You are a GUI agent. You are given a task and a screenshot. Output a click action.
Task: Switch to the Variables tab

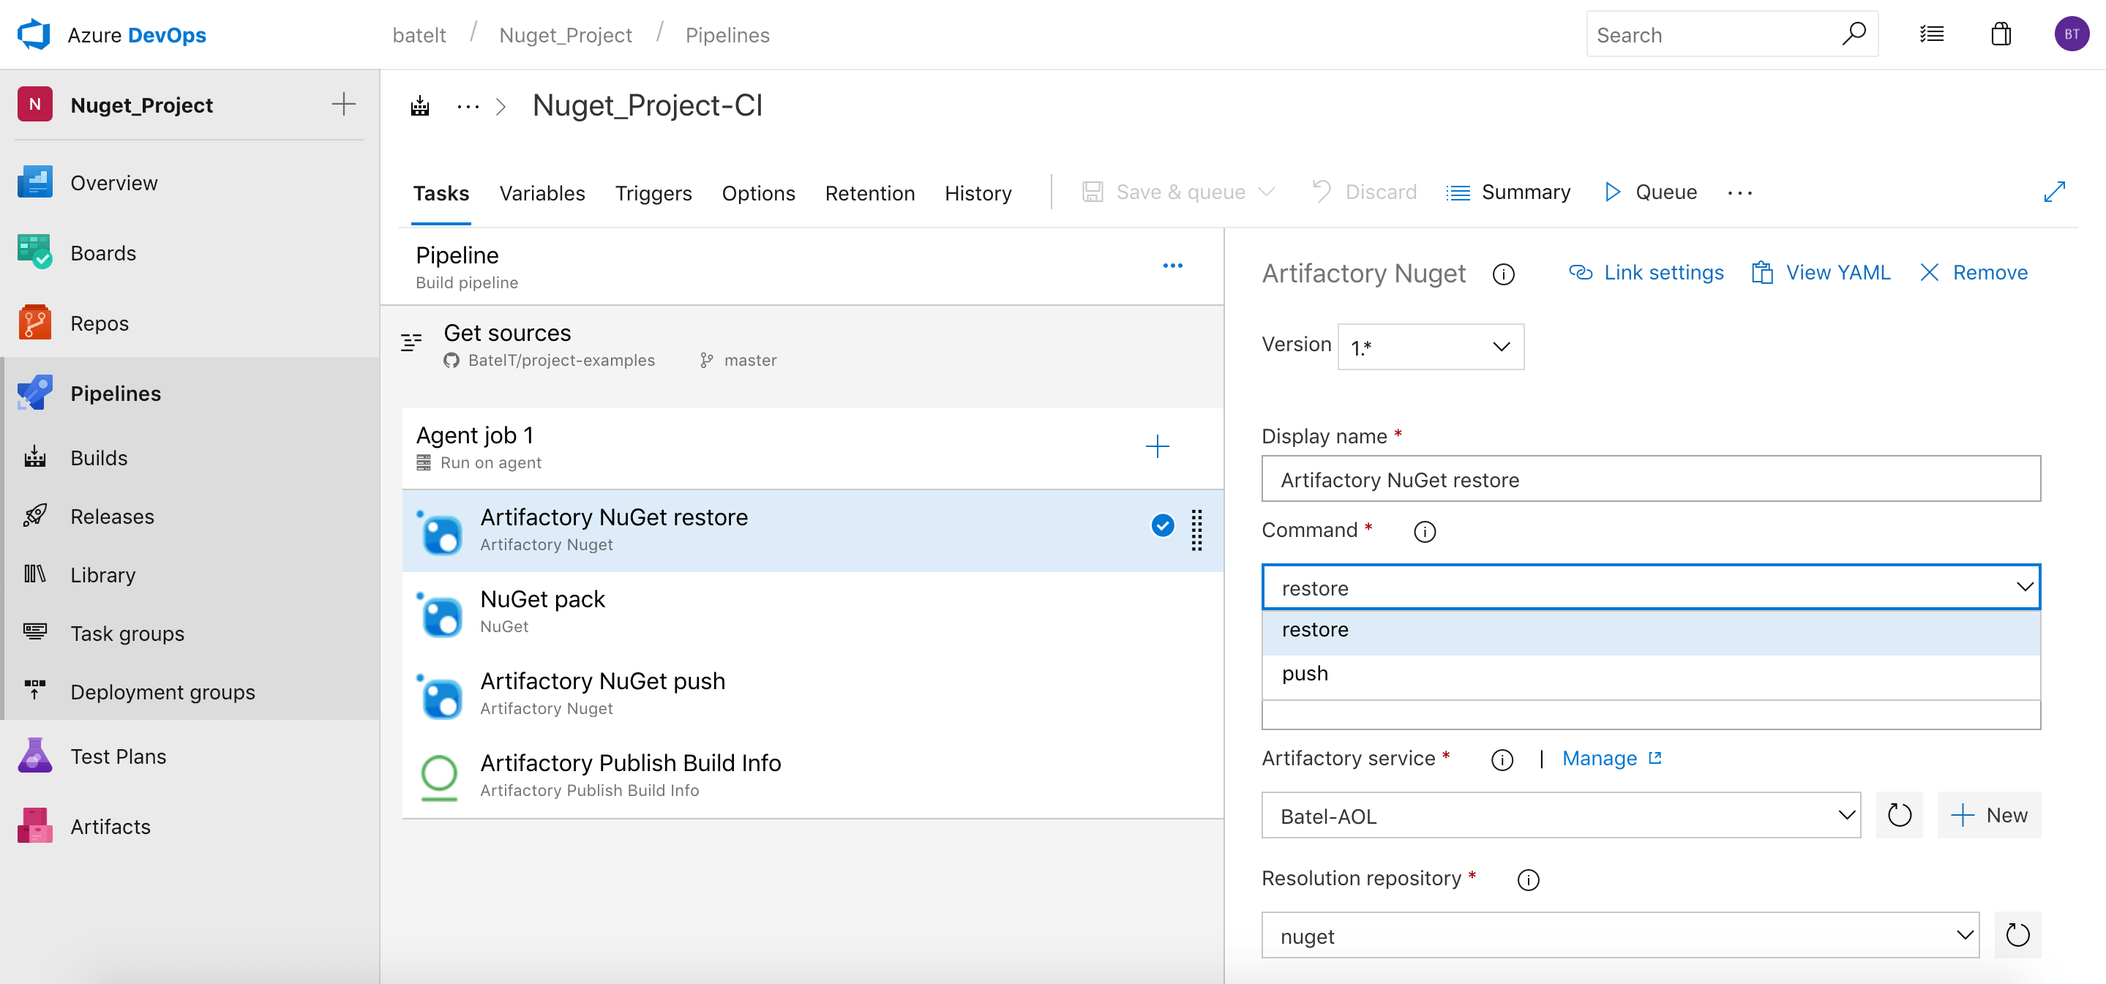point(542,193)
